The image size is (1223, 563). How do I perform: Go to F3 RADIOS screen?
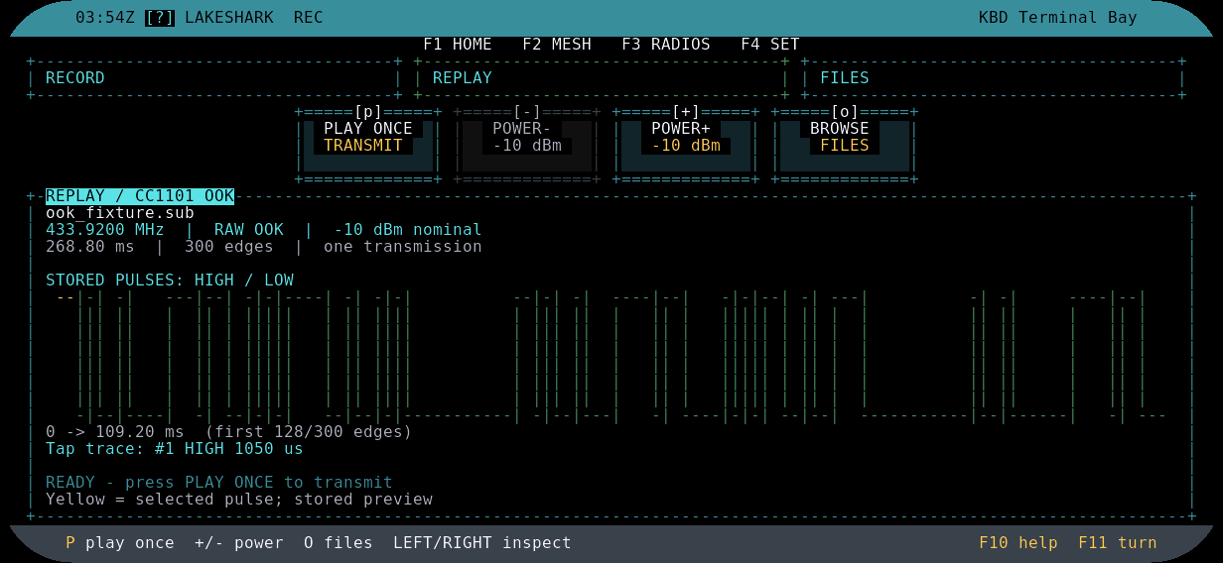(666, 45)
